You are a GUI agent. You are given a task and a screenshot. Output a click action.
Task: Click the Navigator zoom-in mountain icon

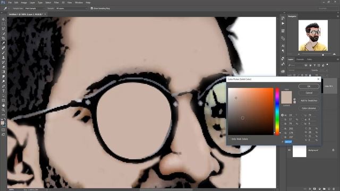pos(334,54)
